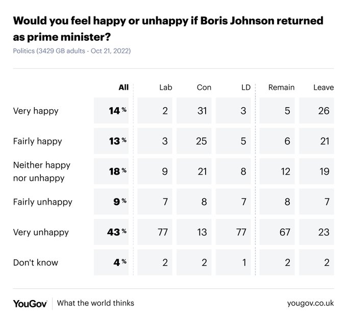The height and width of the screenshot is (323, 347).
Task: Click the Fairly happy row label
Action: [37, 141]
